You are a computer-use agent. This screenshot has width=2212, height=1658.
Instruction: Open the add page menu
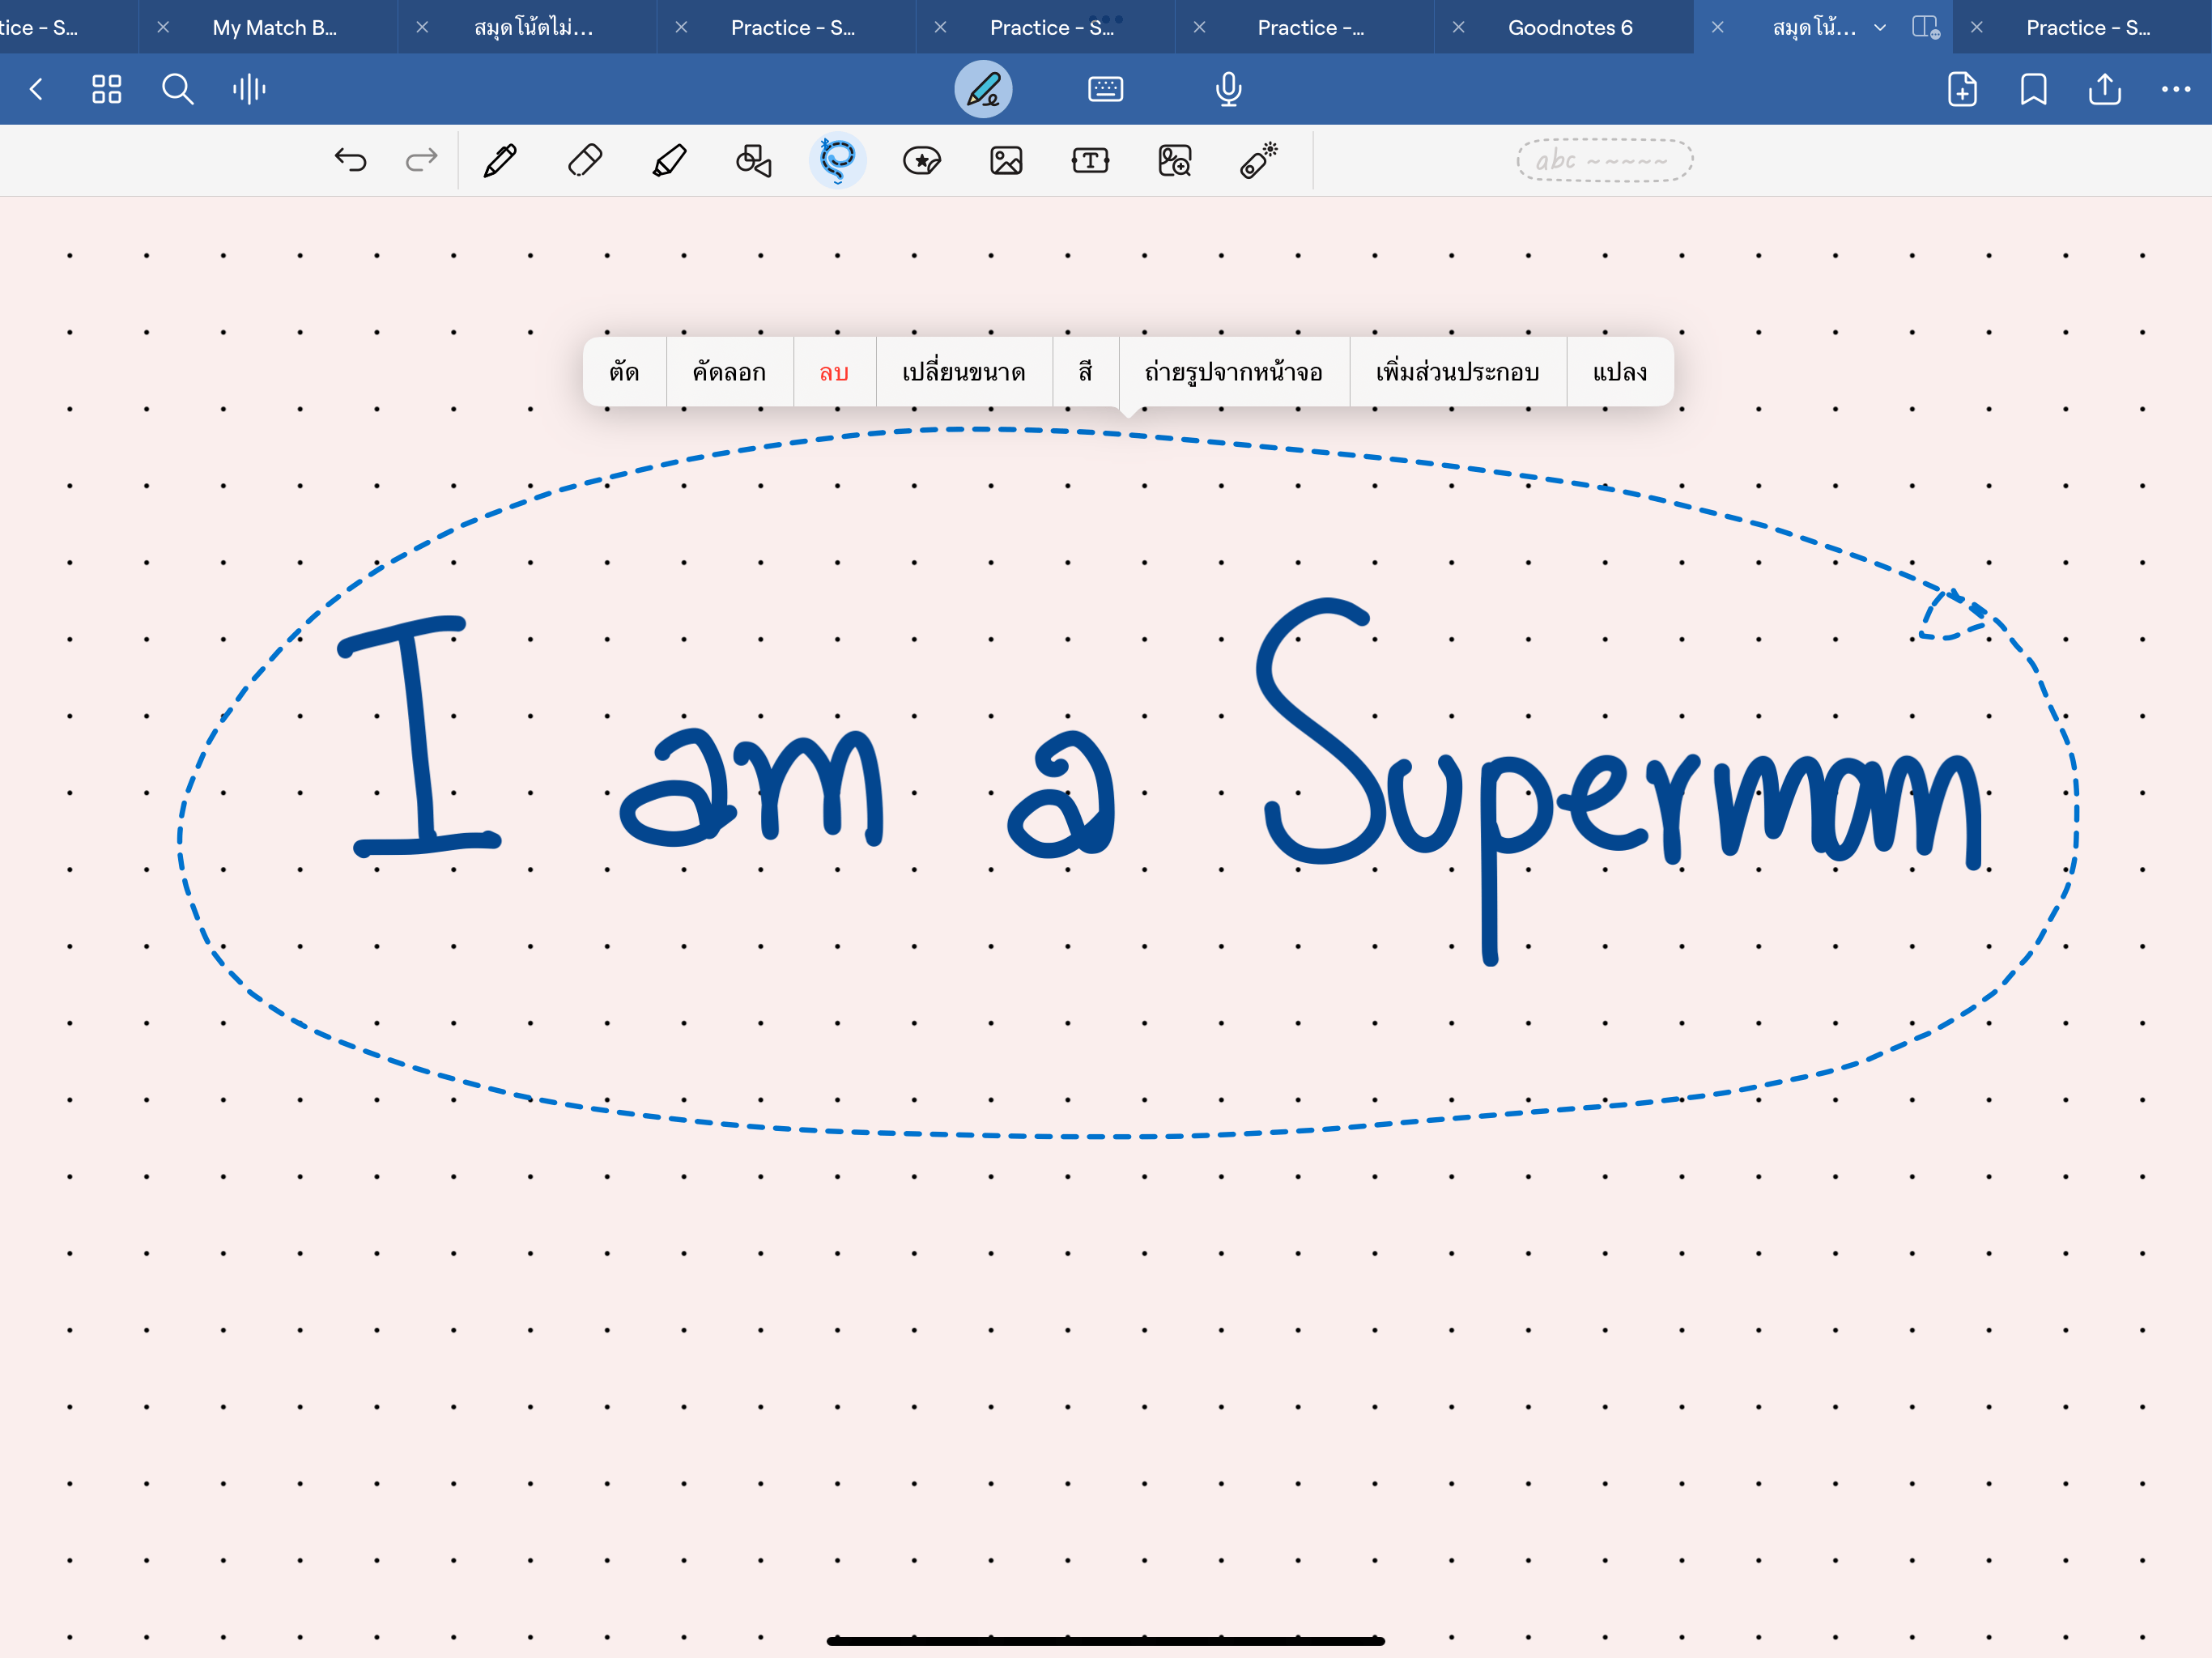pos(1962,89)
